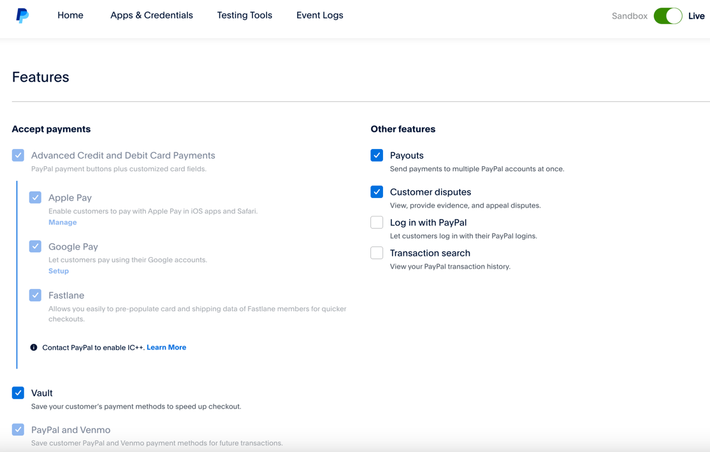Click the info icon beside Contact PayPal

pos(34,348)
